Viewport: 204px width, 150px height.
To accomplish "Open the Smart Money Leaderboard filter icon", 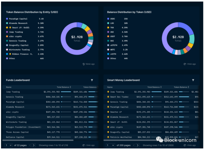I will 193,80.
